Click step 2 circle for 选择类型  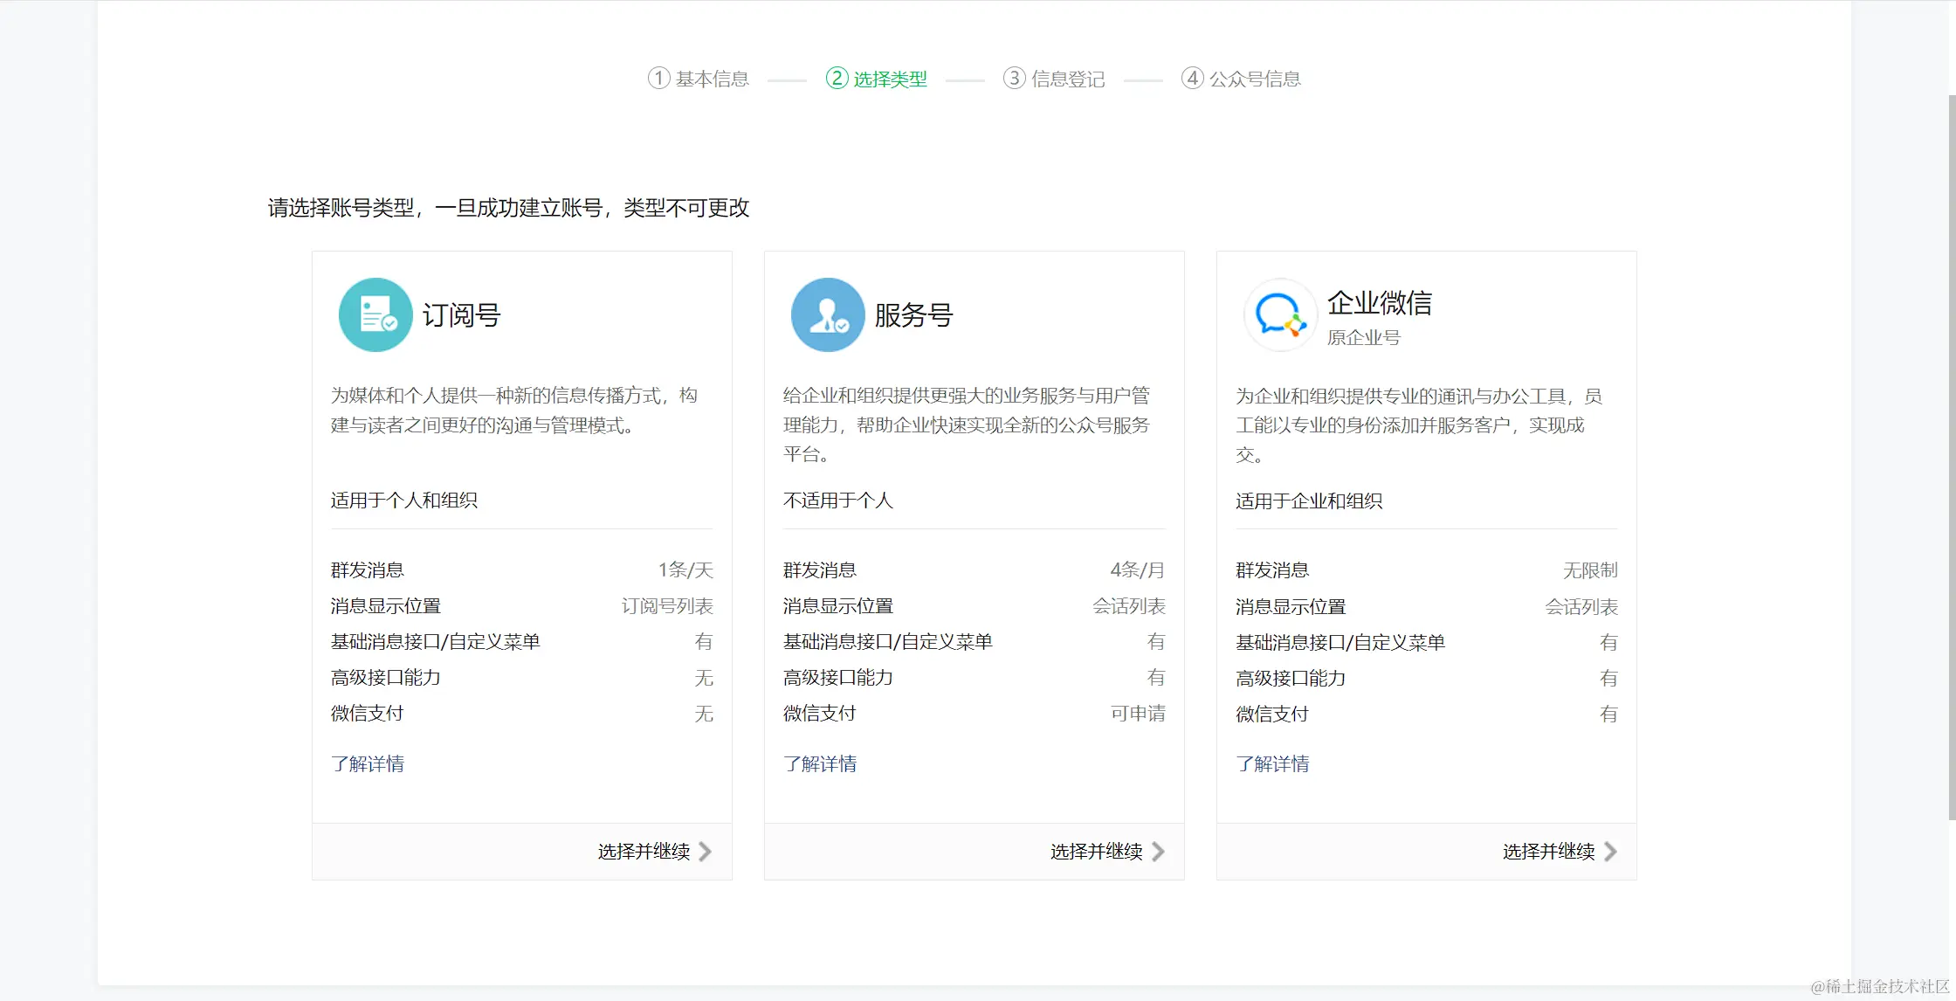tap(837, 79)
